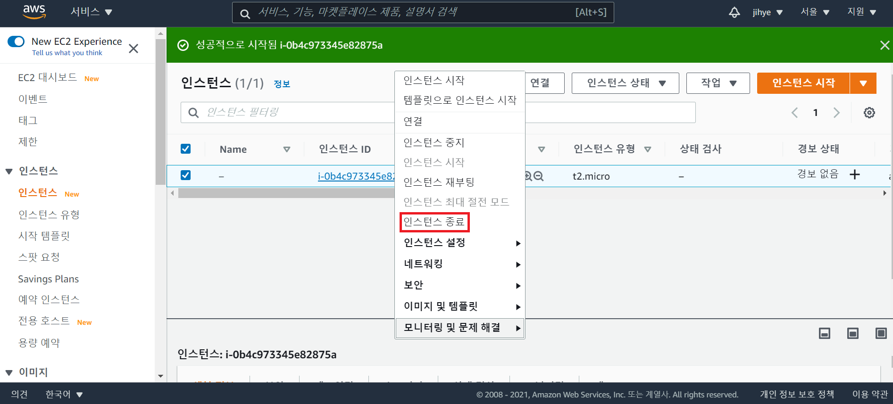
Task: Open the 지원 support dropdown
Action: 862,12
